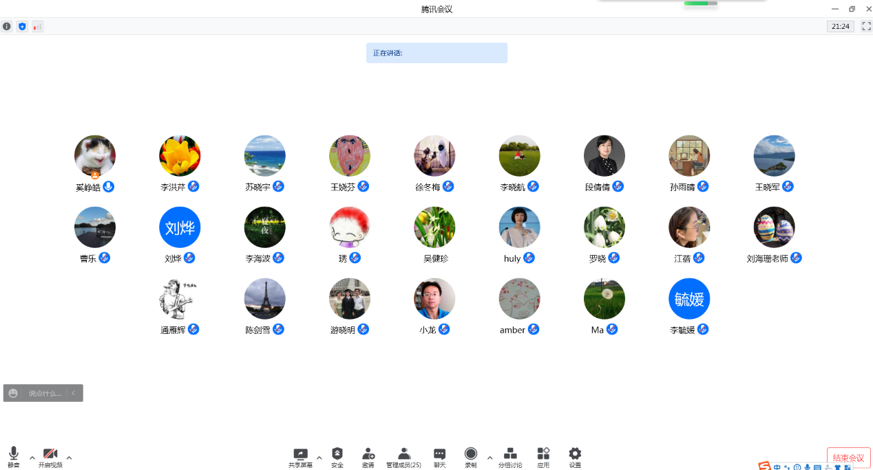873x470 pixels.
Task: Click the blue security shield icon
Action: click(x=22, y=26)
